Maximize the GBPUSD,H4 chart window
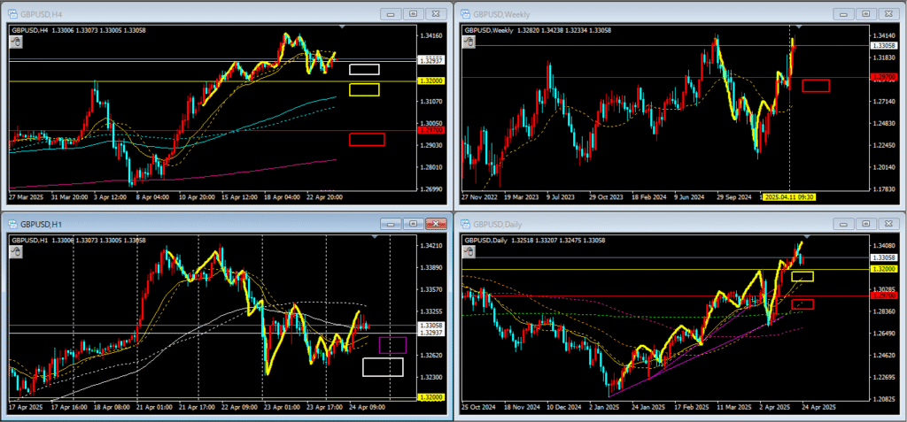 pos(413,14)
